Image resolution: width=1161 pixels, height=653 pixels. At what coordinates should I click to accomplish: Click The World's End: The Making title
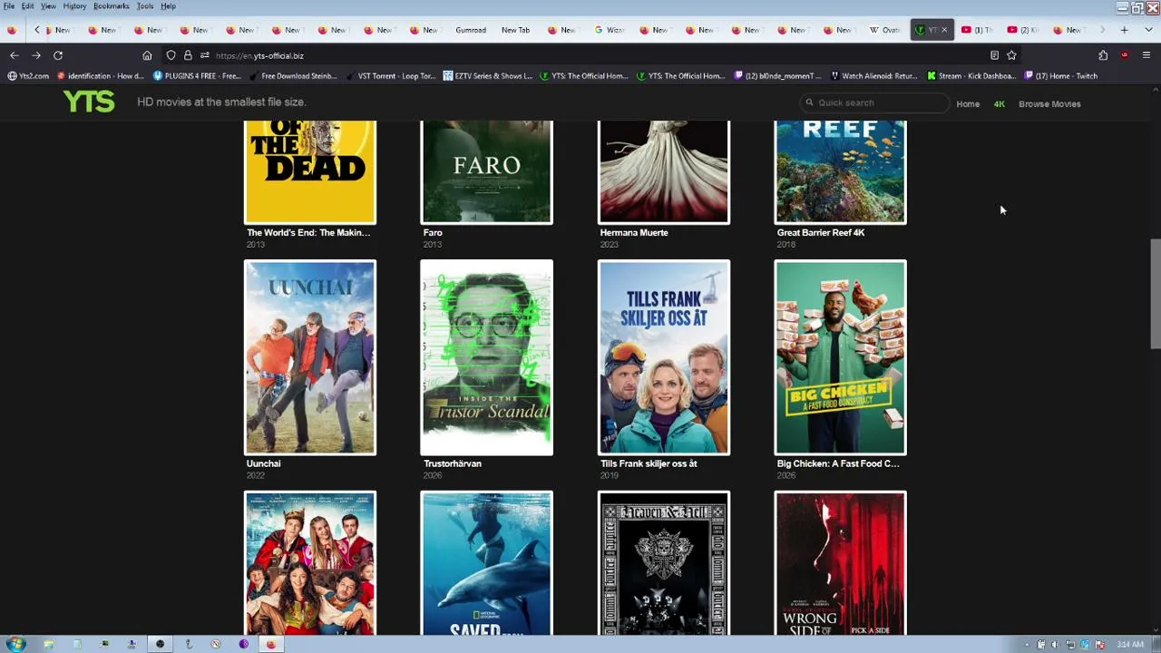click(x=308, y=233)
